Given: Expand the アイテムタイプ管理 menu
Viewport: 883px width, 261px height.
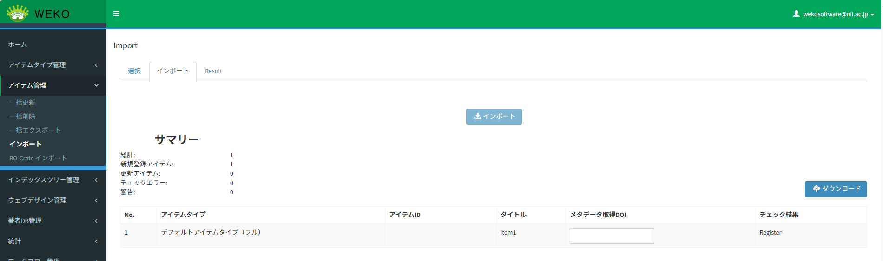Looking at the screenshot, I should (53, 65).
